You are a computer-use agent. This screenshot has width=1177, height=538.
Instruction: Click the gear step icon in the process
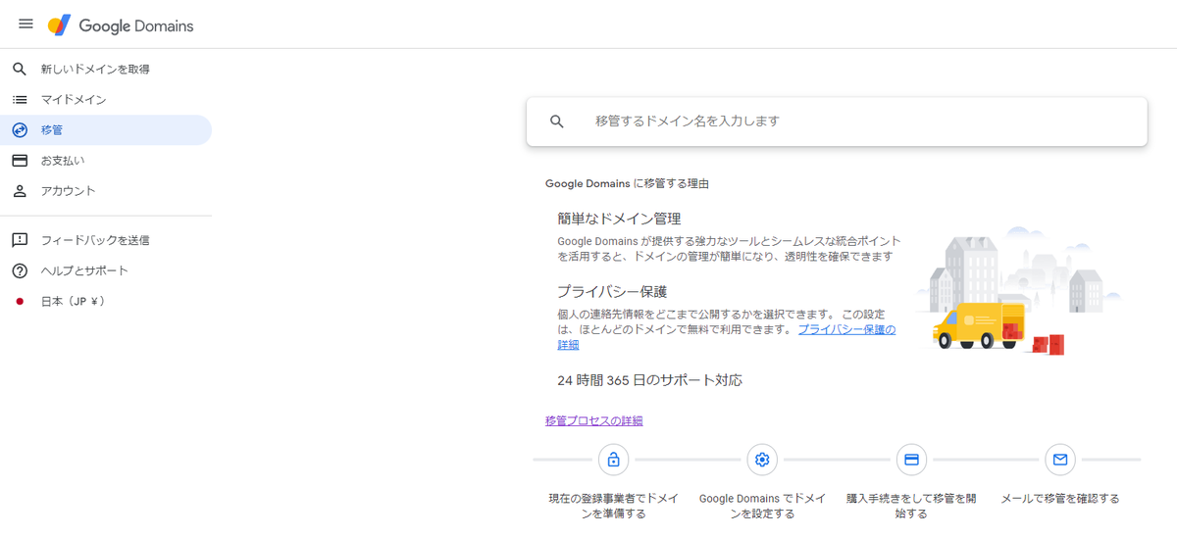pos(762,459)
